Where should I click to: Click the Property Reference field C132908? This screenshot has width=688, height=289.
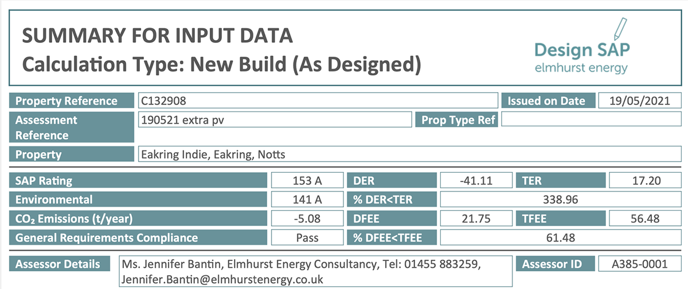tap(318, 101)
